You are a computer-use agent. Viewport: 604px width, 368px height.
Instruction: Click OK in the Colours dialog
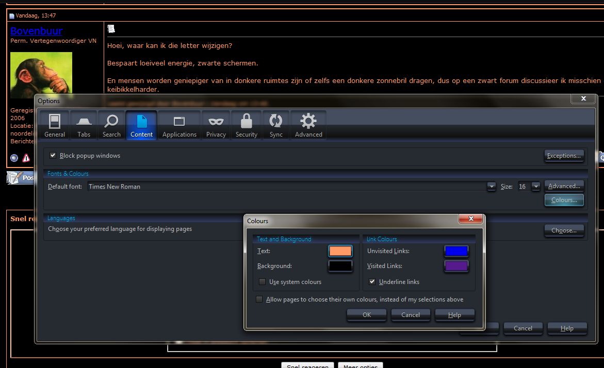coord(367,315)
